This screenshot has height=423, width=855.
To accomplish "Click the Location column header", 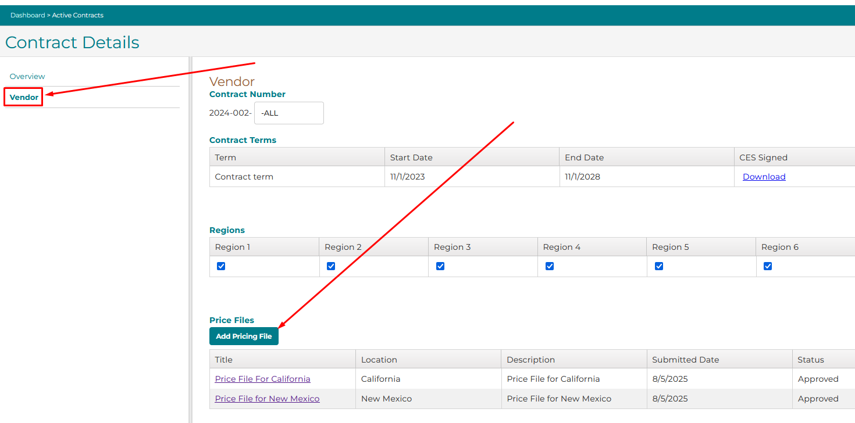I will click(379, 360).
